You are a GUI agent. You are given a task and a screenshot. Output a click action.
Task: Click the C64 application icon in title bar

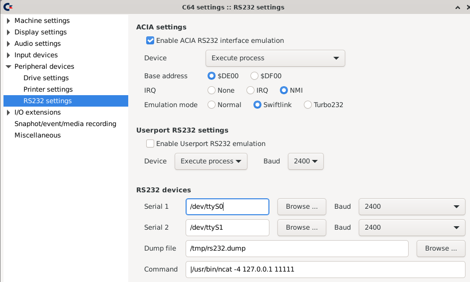[x=7, y=7]
